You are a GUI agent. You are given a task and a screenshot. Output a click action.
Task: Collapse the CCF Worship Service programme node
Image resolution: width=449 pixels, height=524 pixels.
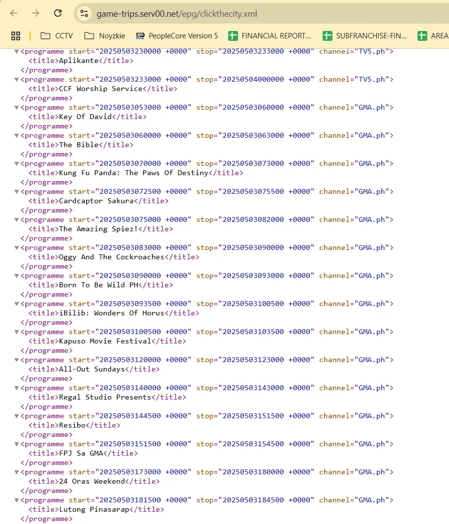[x=16, y=80]
